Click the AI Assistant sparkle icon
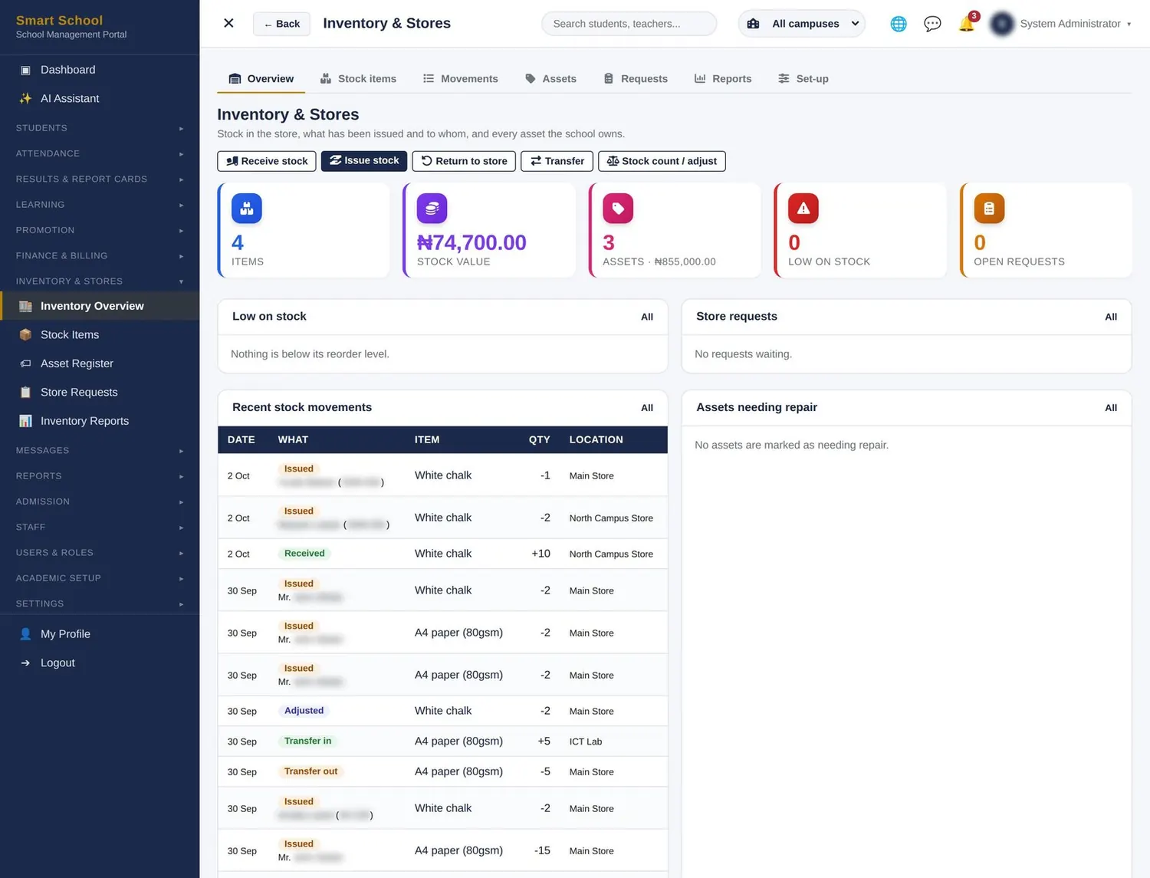Viewport: 1150px width, 878px height. [x=25, y=98]
